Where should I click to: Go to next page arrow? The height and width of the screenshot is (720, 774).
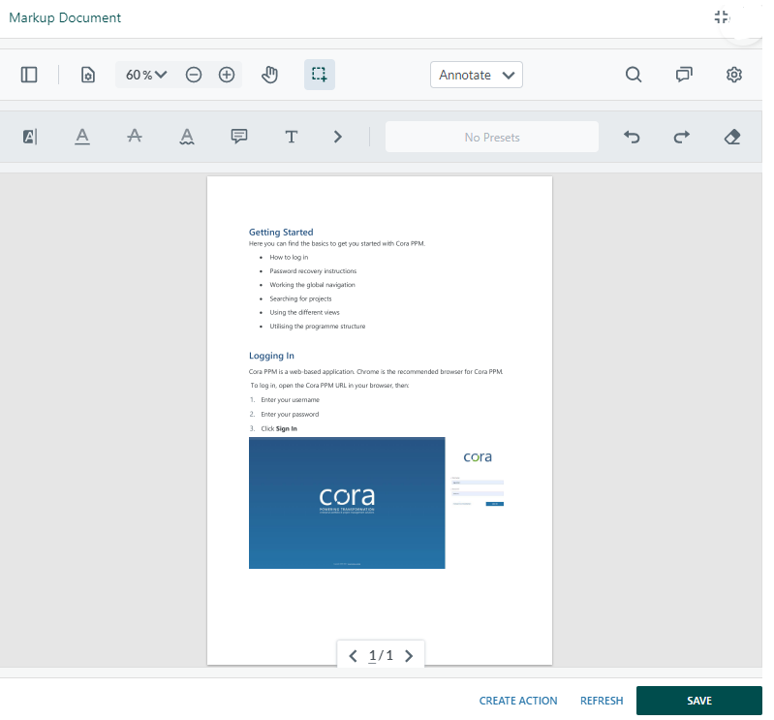coord(409,656)
